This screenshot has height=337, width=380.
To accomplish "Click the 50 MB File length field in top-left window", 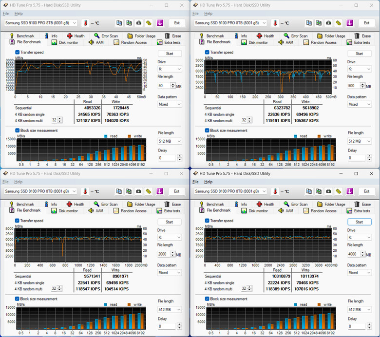I will click(164, 86).
